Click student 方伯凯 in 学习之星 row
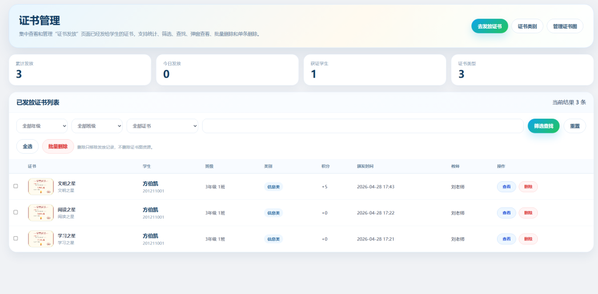This screenshot has width=598, height=294. (x=150, y=236)
